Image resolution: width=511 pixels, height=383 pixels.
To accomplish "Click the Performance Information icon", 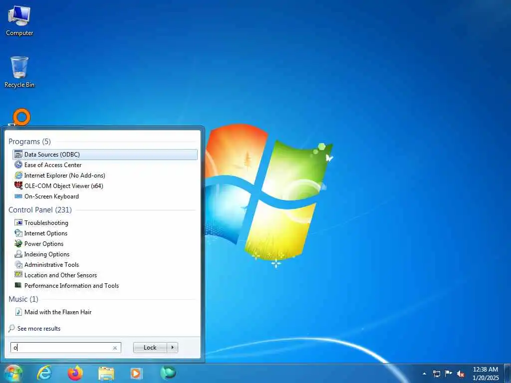I will (18, 286).
